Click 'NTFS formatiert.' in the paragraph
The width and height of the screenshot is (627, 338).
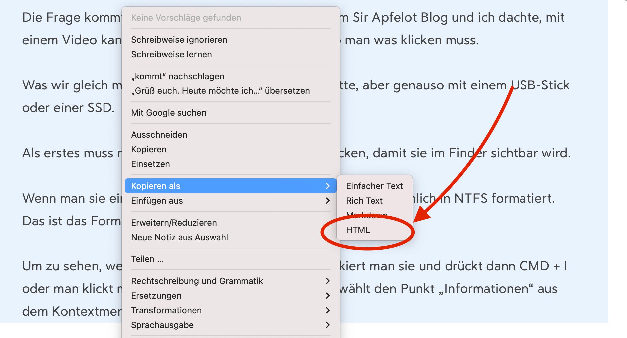pos(505,198)
